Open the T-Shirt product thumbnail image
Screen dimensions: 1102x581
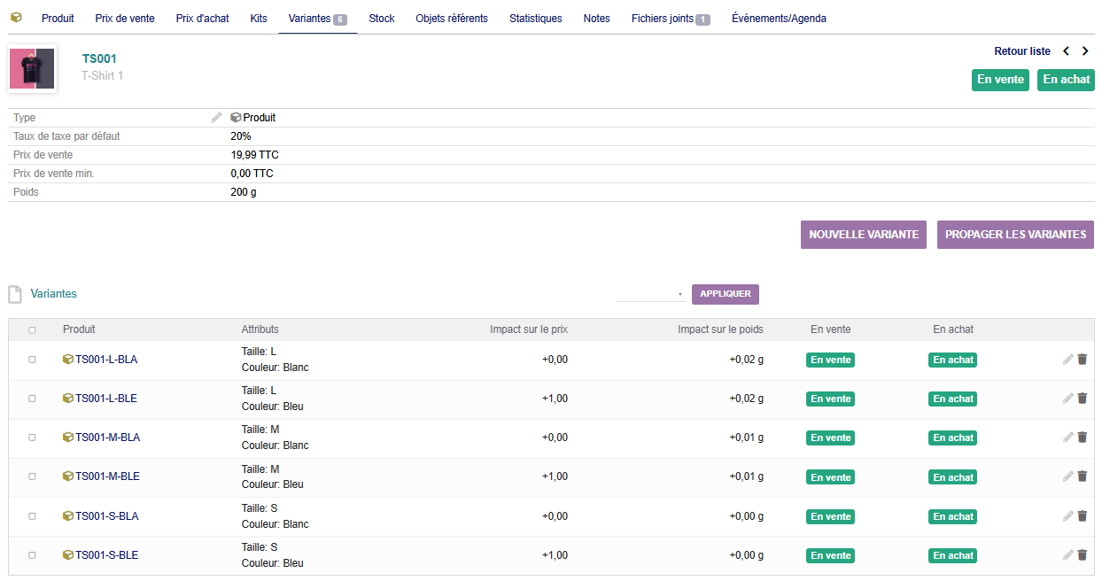coord(33,68)
